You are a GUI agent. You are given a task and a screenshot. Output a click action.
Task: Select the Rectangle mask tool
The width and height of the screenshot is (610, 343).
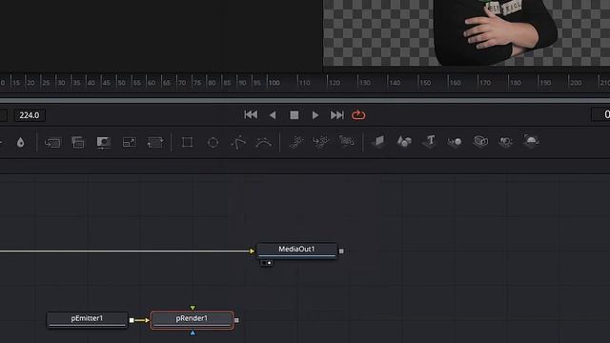coord(187,142)
